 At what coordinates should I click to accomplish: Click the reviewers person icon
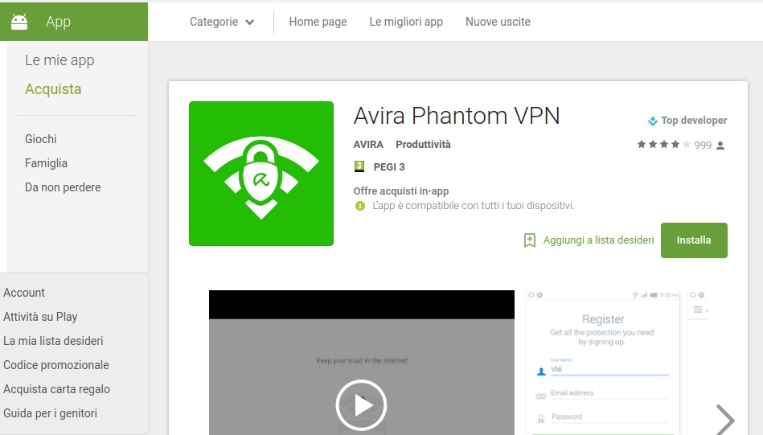pyautogui.click(x=720, y=146)
